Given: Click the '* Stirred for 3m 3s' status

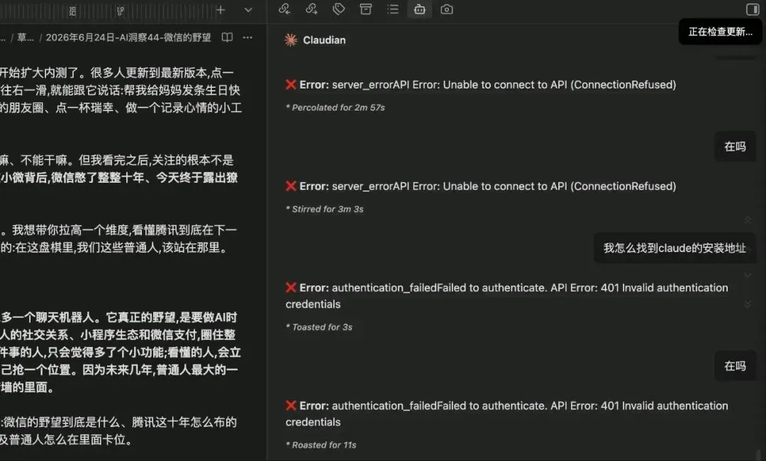Looking at the screenshot, I should click(324, 210).
